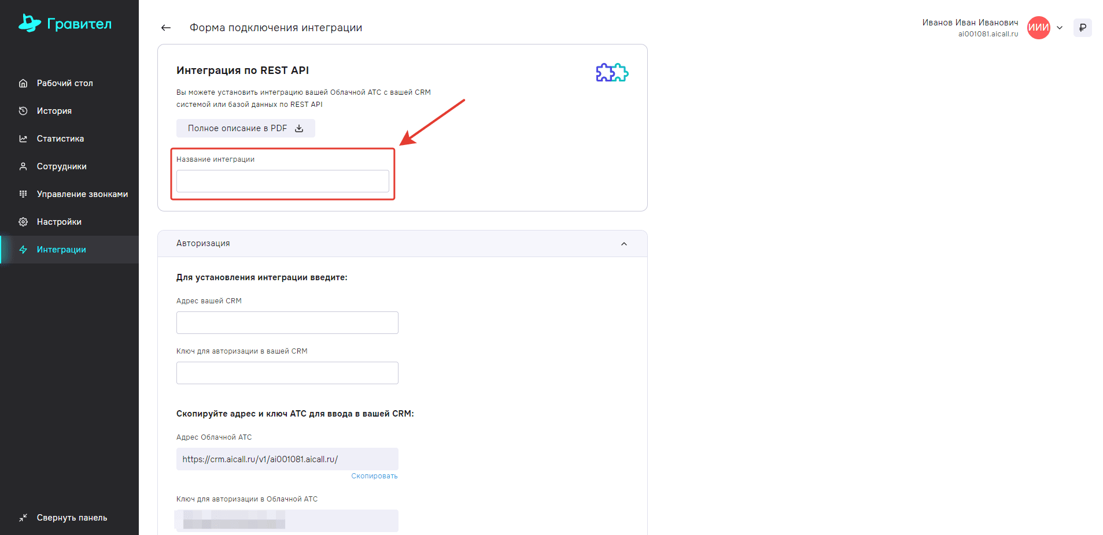This screenshot has width=1103, height=535.
Task: Click the Гравител logo
Action: [65, 23]
